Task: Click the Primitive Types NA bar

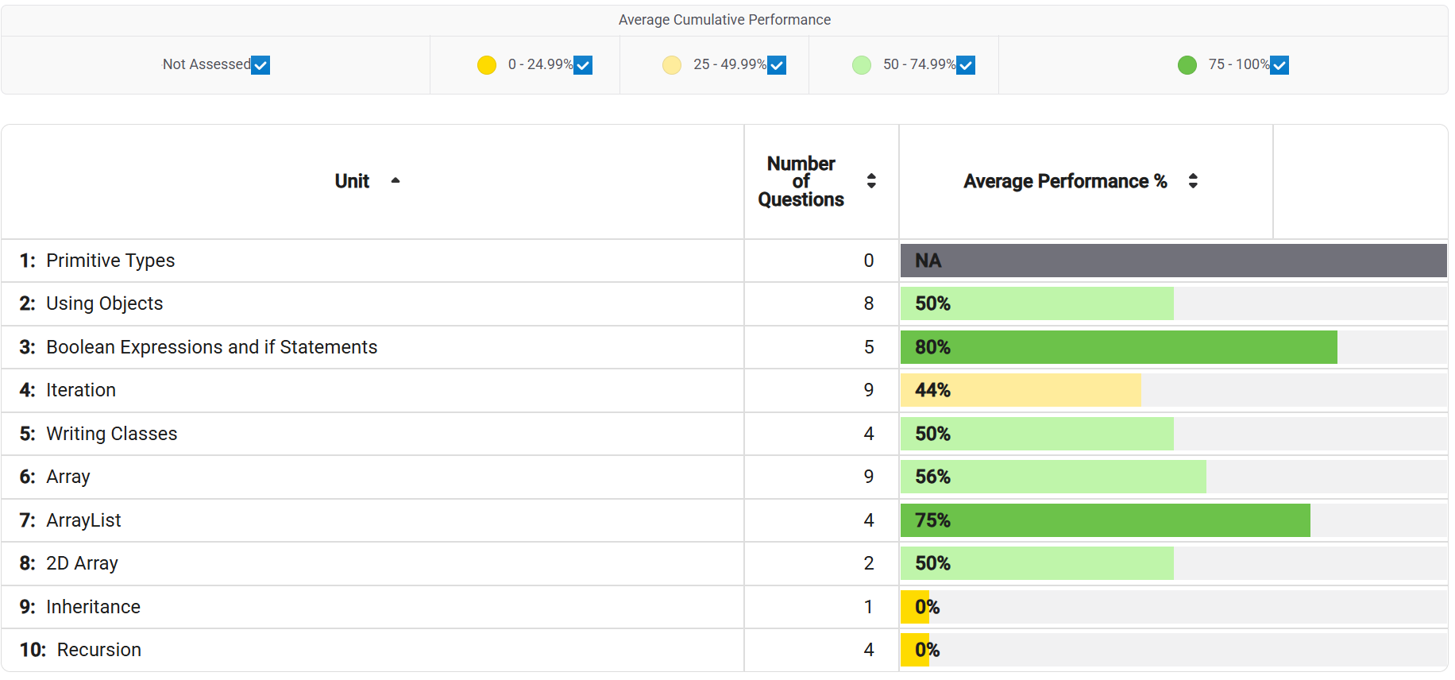Action: [x=1173, y=261]
